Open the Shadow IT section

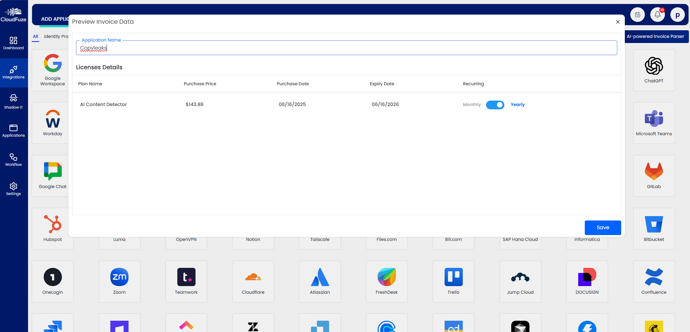coord(13,101)
